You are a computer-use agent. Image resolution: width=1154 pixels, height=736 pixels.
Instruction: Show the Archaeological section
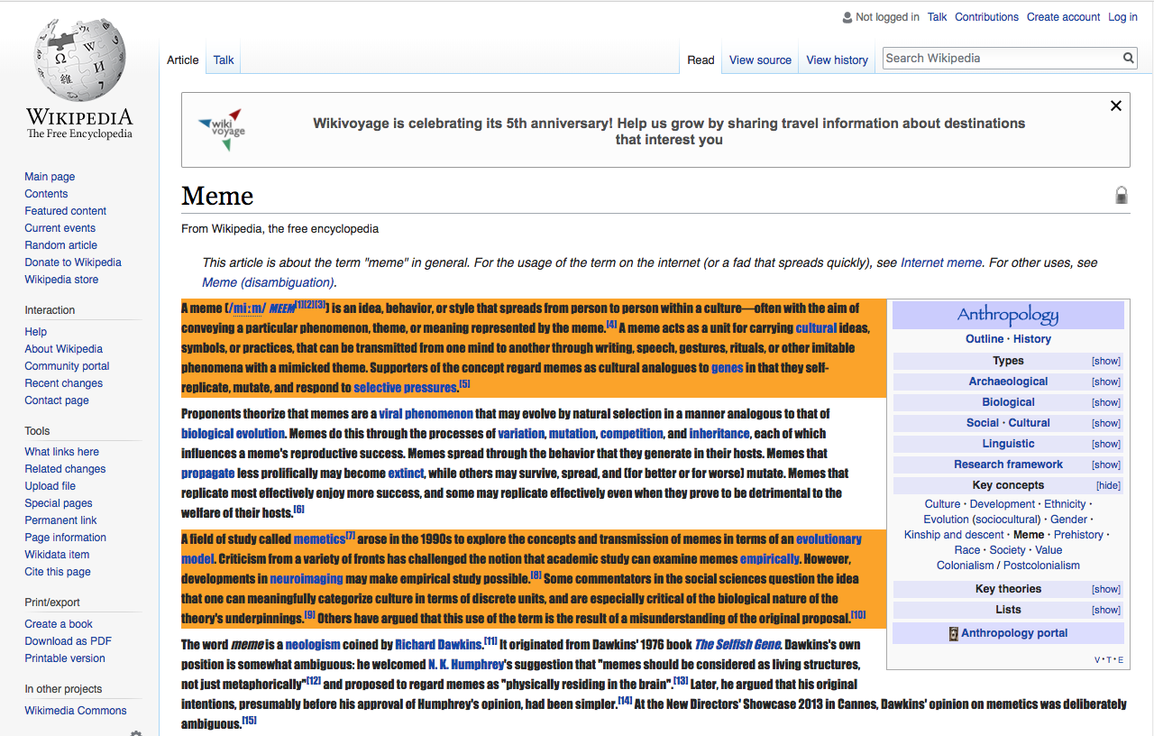(x=1106, y=382)
